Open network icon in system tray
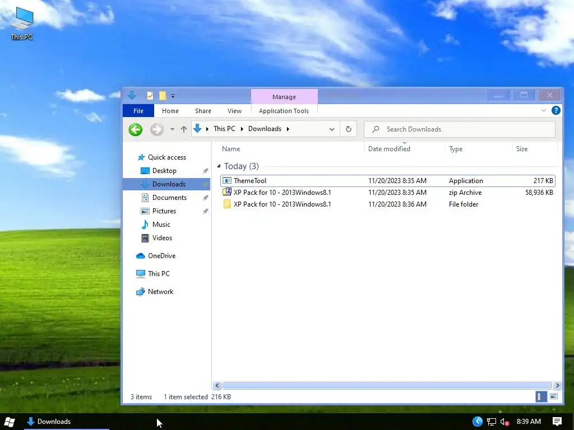Image resolution: width=574 pixels, height=430 pixels. (491, 422)
